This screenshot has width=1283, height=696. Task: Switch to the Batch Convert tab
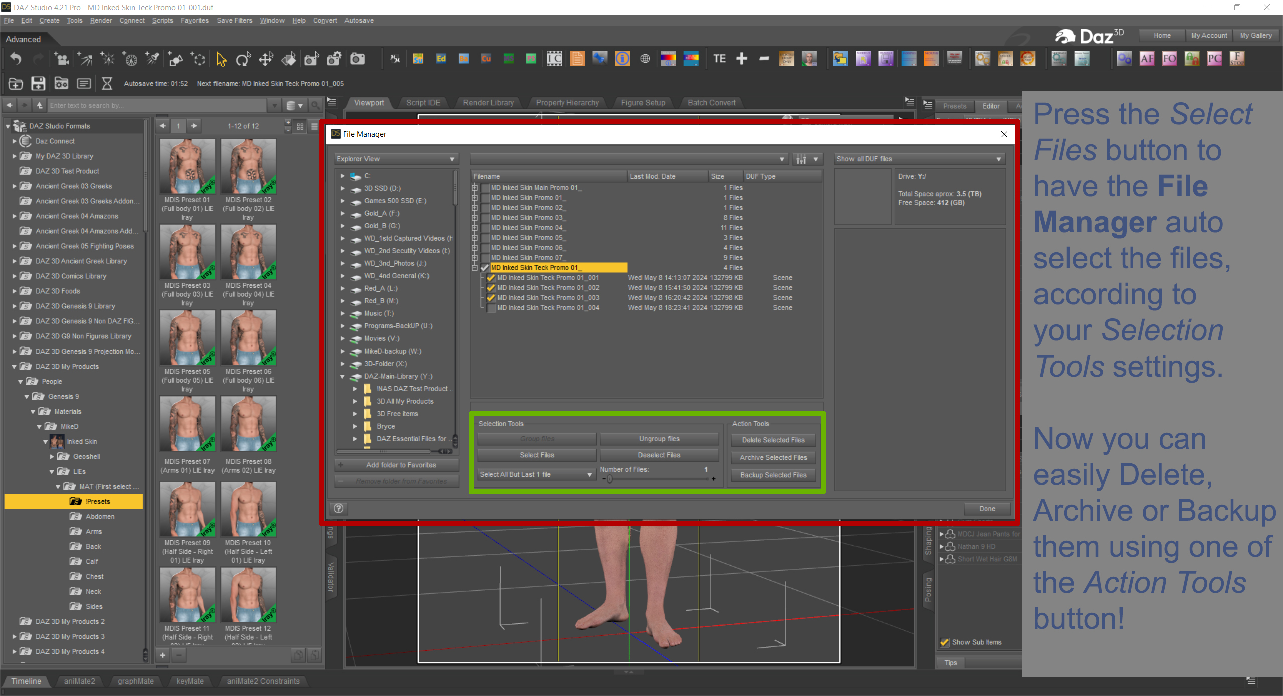click(711, 103)
